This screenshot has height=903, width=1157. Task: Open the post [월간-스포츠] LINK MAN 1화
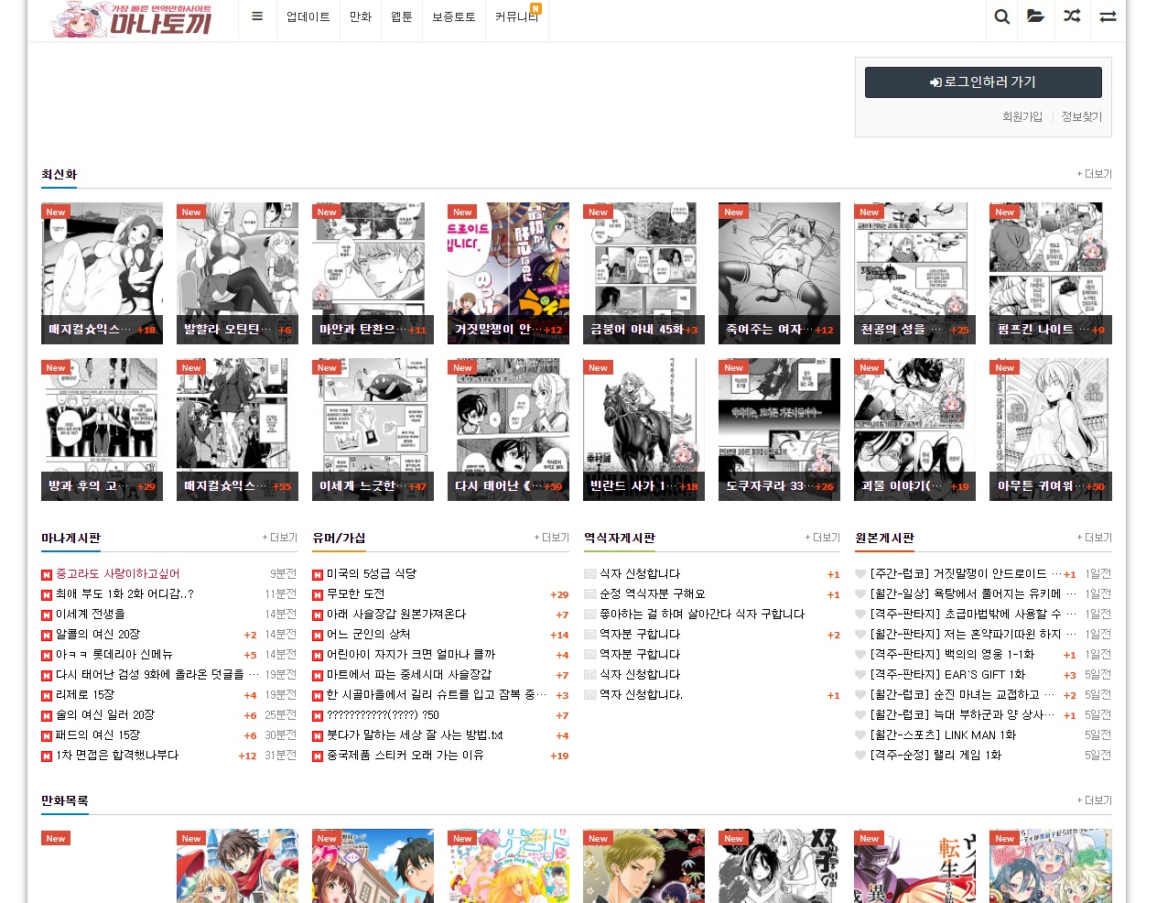(x=944, y=735)
